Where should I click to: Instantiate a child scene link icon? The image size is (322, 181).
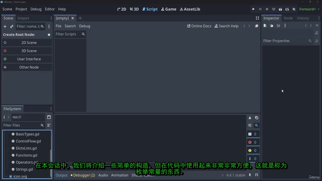click(12, 26)
